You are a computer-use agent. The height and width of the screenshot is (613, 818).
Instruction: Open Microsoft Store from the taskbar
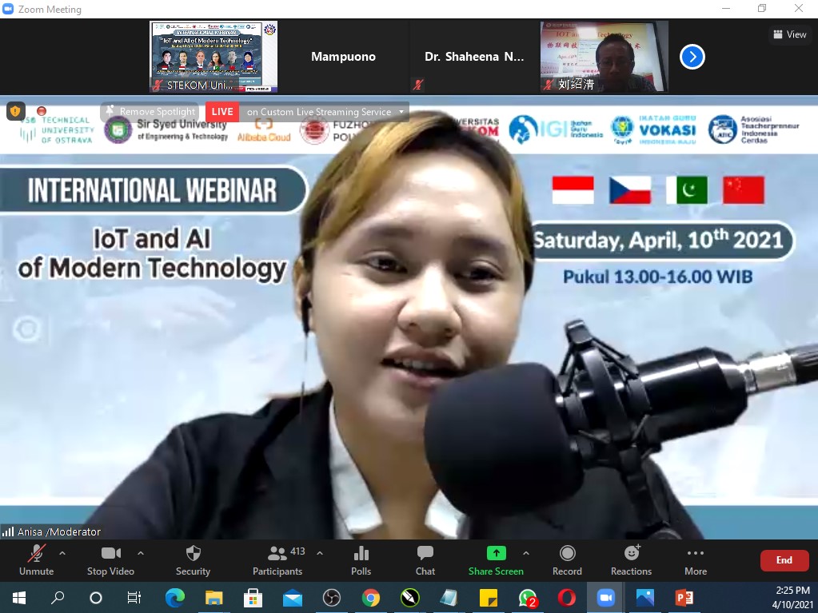point(253,597)
